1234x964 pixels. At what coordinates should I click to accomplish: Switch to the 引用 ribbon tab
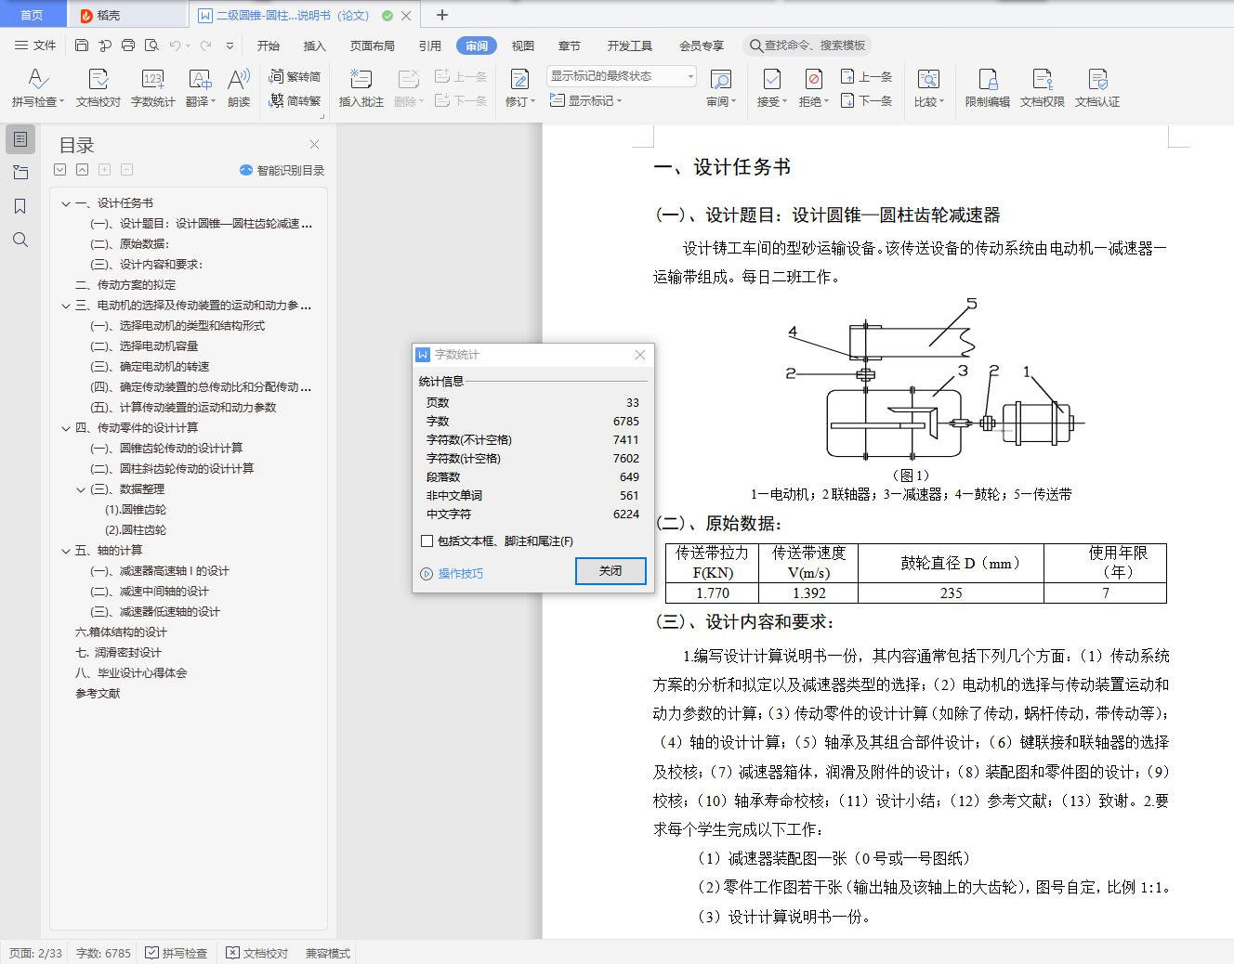tap(430, 46)
